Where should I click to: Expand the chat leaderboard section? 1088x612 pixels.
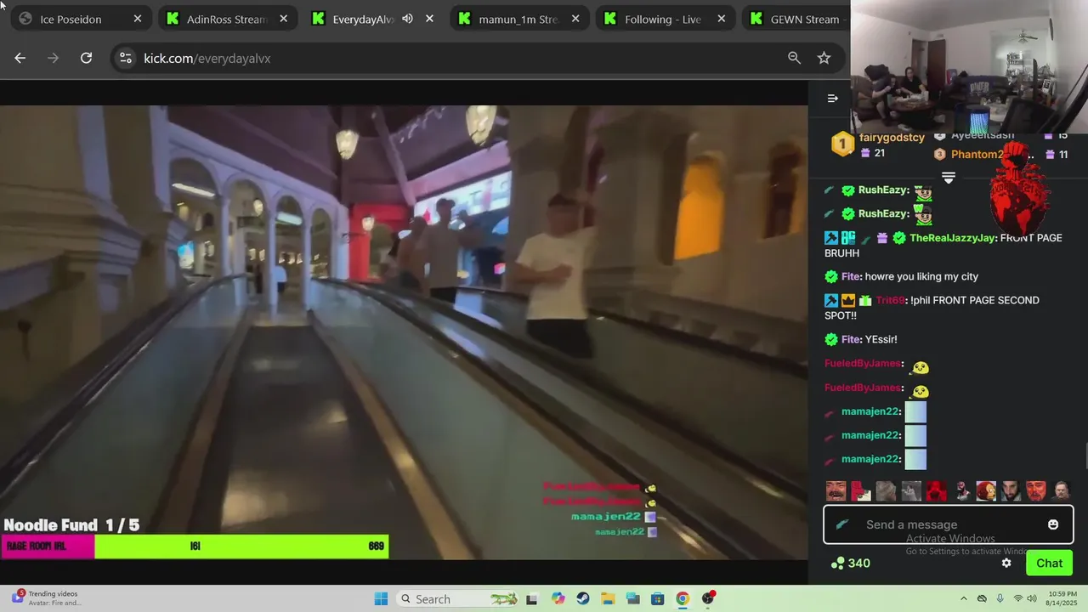[949, 178]
